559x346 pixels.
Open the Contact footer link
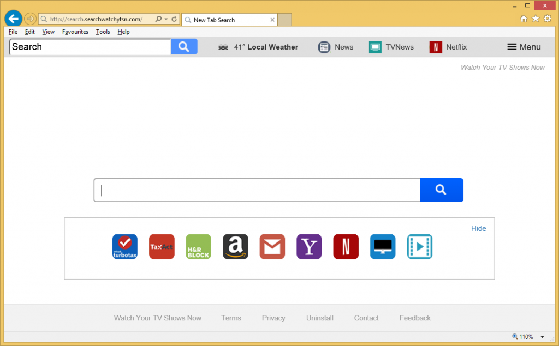pos(366,318)
